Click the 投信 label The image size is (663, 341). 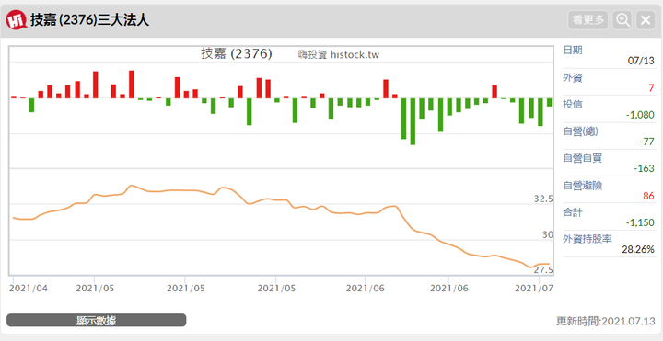[573, 104]
